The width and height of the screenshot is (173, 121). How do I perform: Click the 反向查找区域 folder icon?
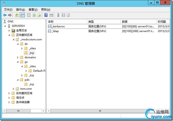pos(13,93)
